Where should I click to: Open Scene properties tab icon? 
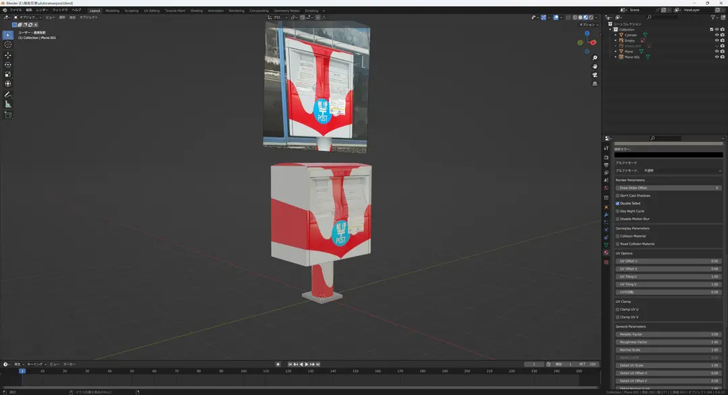607,180
